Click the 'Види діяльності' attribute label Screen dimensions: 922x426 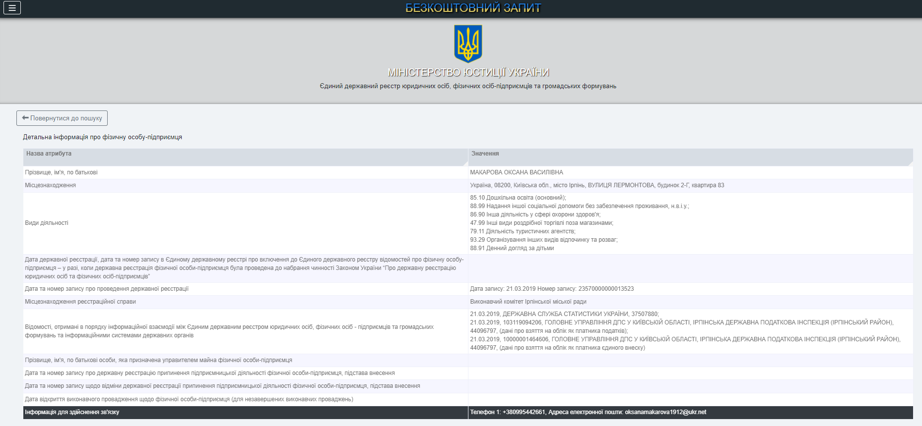click(x=47, y=223)
